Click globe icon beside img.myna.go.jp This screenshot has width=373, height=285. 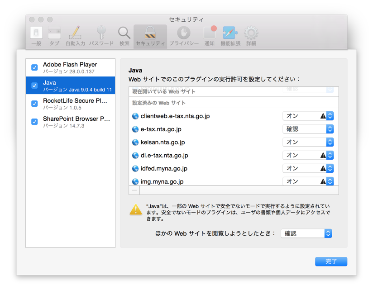[x=135, y=181]
